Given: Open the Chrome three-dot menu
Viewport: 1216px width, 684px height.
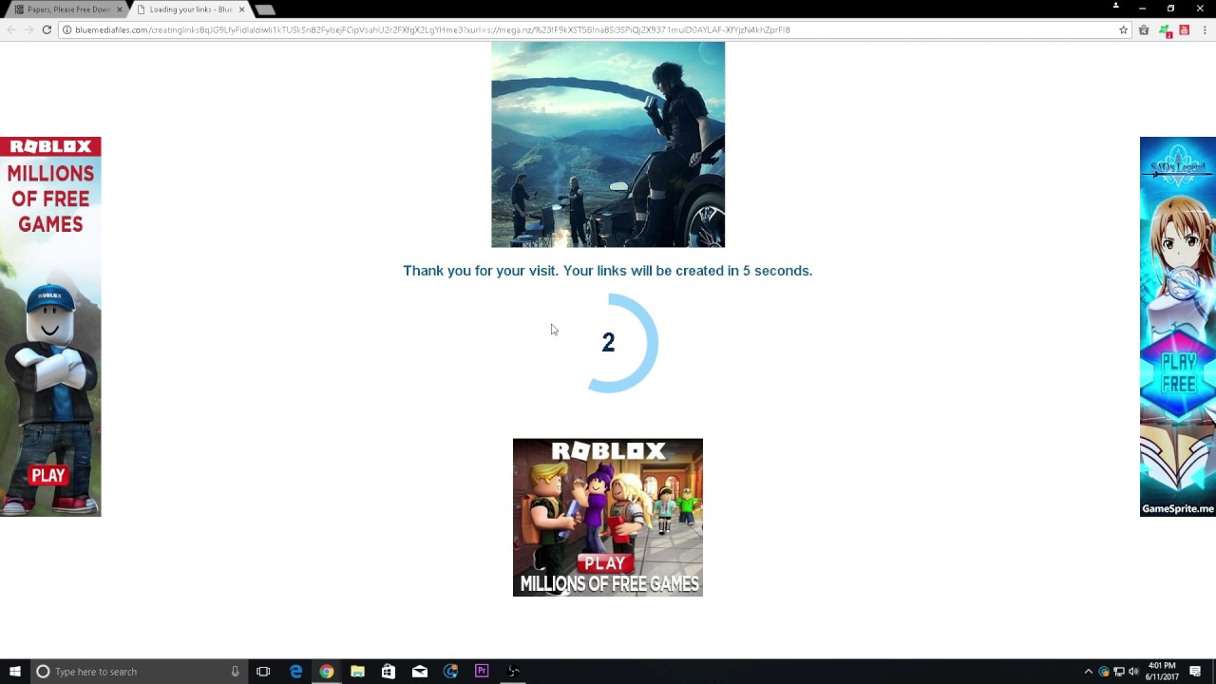Looking at the screenshot, I should [x=1205, y=29].
